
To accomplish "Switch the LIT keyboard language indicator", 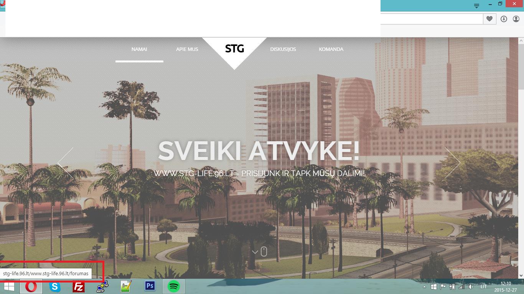I will (x=484, y=287).
